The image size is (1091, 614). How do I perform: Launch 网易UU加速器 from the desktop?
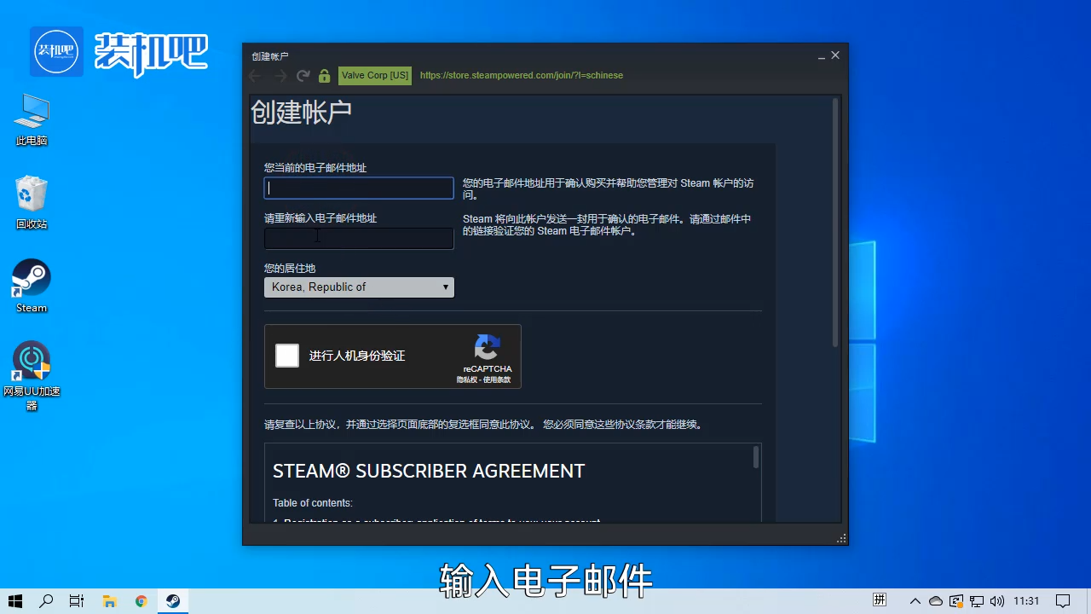[x=31, y=360]
